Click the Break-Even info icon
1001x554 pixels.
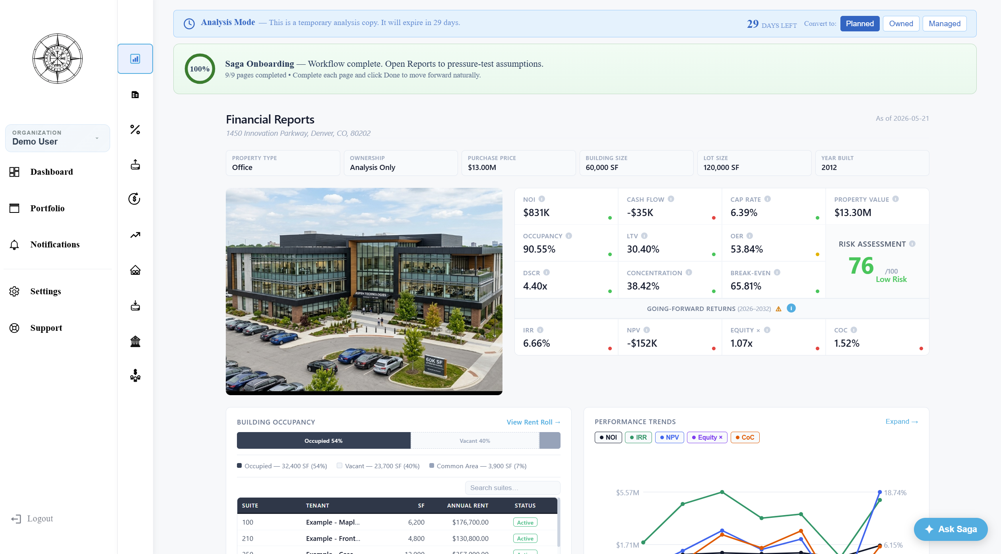pos(777,272)
